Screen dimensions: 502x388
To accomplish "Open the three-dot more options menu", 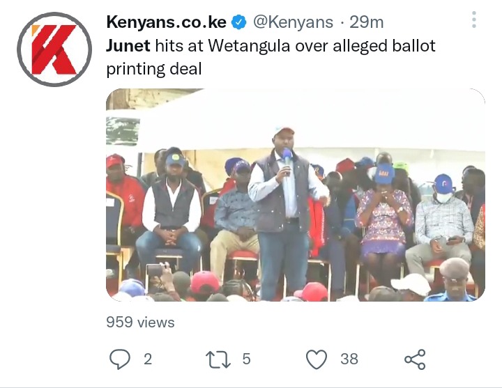I will [x=474, y=20].
